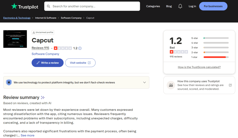Click the Trustpilot wordmark
The height and width of the screenshot is (138, 238).
[x=28, y=7]
